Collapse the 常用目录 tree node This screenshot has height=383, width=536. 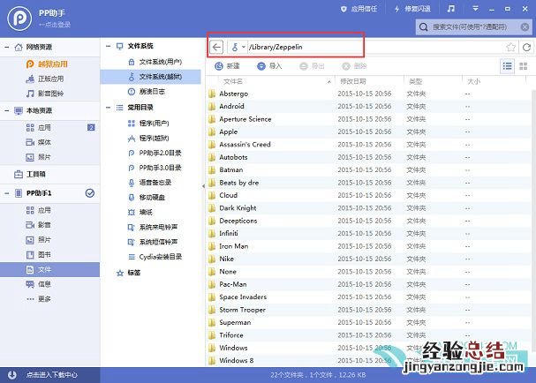pos(108,108)
